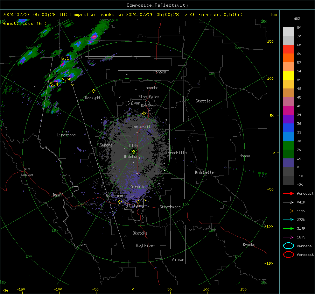Click the 30 dBZ green color swatch

288,145
